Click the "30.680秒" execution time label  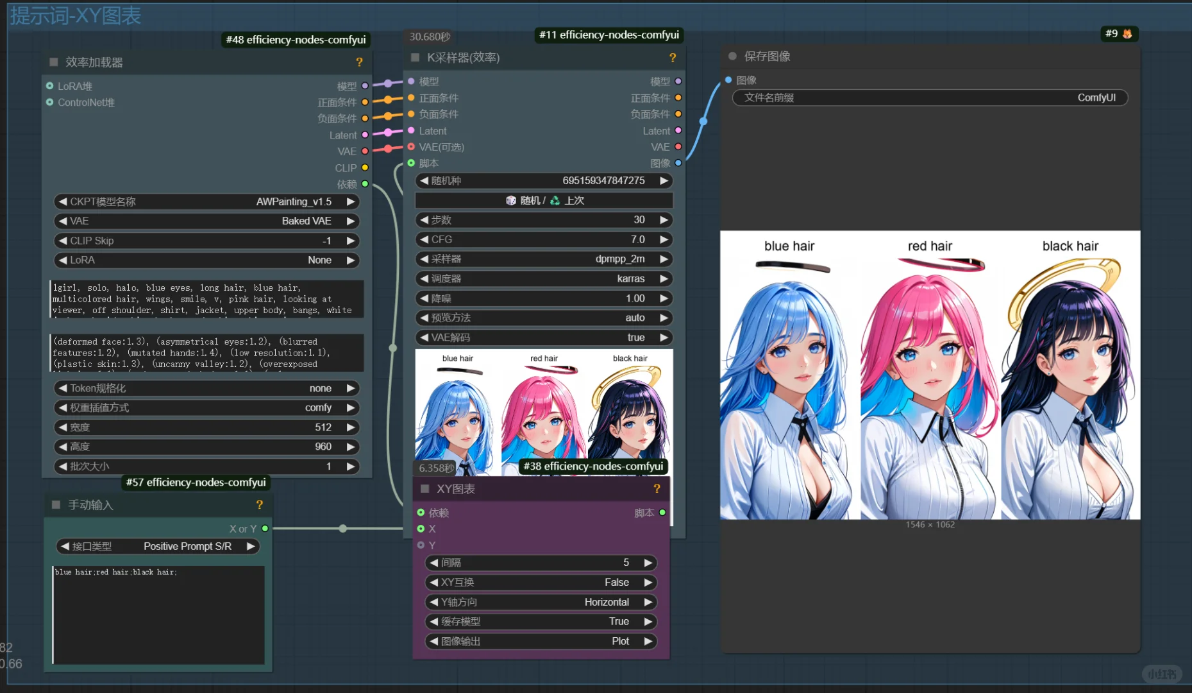coord(430,37)
